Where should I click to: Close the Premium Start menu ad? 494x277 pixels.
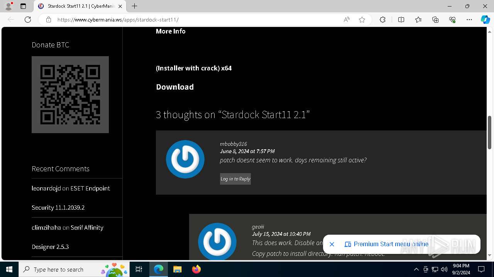[332, 244]
